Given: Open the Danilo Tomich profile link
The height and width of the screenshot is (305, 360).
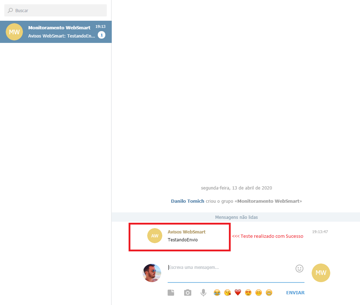Looking at the screenshot, I should 187,201.
